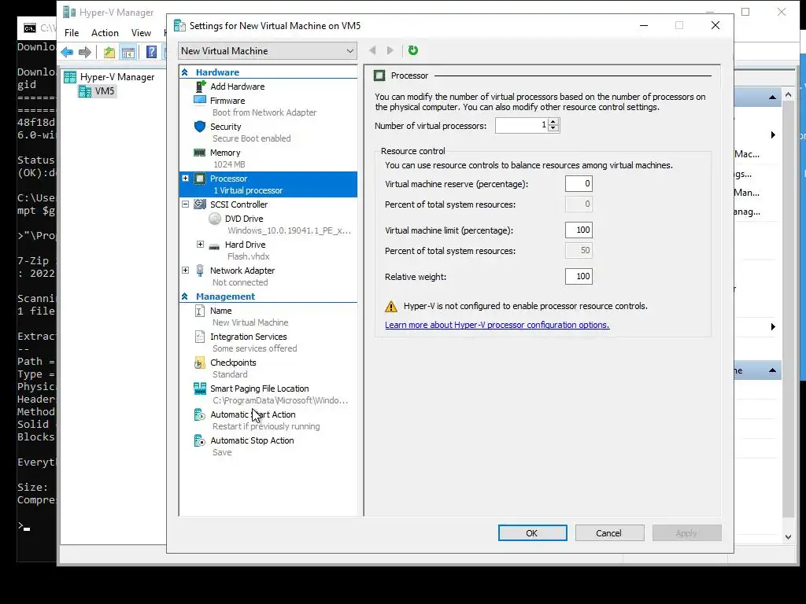Screen dimensions: 806x604
Task: Select the Automatic Stop Action icon
Action: pos(199,440)
